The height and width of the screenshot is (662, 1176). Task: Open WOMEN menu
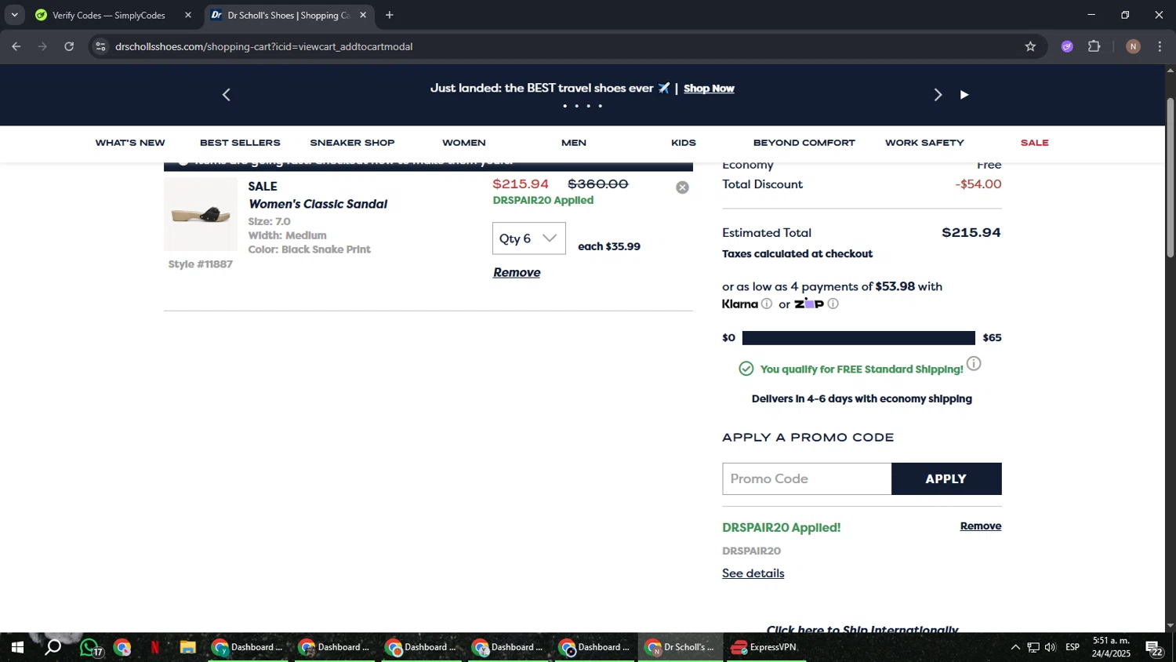(464, 143)
